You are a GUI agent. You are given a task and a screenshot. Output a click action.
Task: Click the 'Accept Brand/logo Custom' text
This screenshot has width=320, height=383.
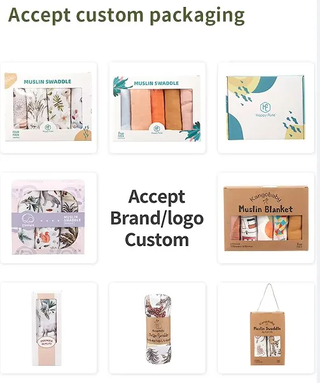157,218
